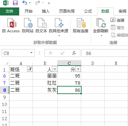Click the formula bar expand dots handle
The width and height of the screenshot is (128, 126).
(x=40, y=53)
